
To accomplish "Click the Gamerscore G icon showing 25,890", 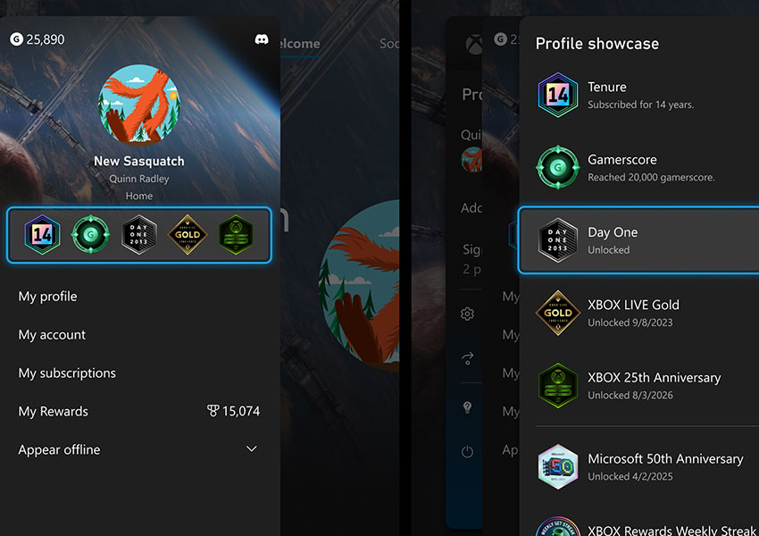I will click(16, 39).
